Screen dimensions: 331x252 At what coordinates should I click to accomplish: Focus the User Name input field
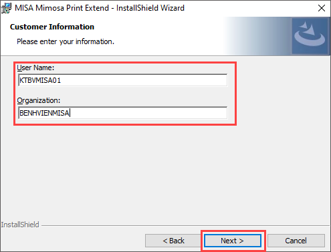[123, 80]
